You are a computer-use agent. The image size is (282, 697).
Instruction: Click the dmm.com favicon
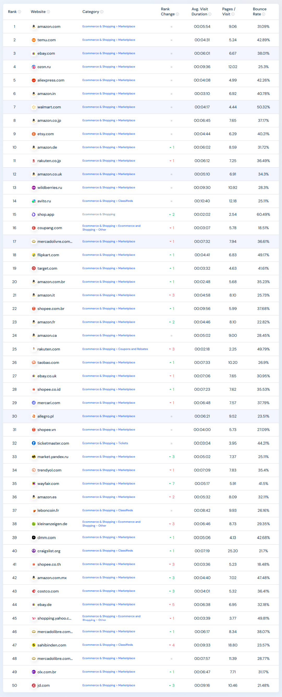coord(34,538)
